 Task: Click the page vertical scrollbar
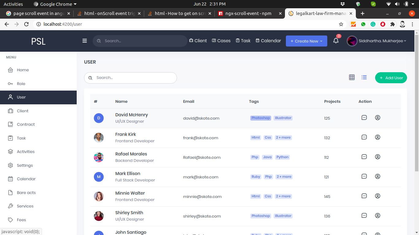point(416,101)
